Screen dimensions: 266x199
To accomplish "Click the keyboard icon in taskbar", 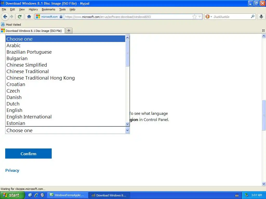I will [237, 195].
